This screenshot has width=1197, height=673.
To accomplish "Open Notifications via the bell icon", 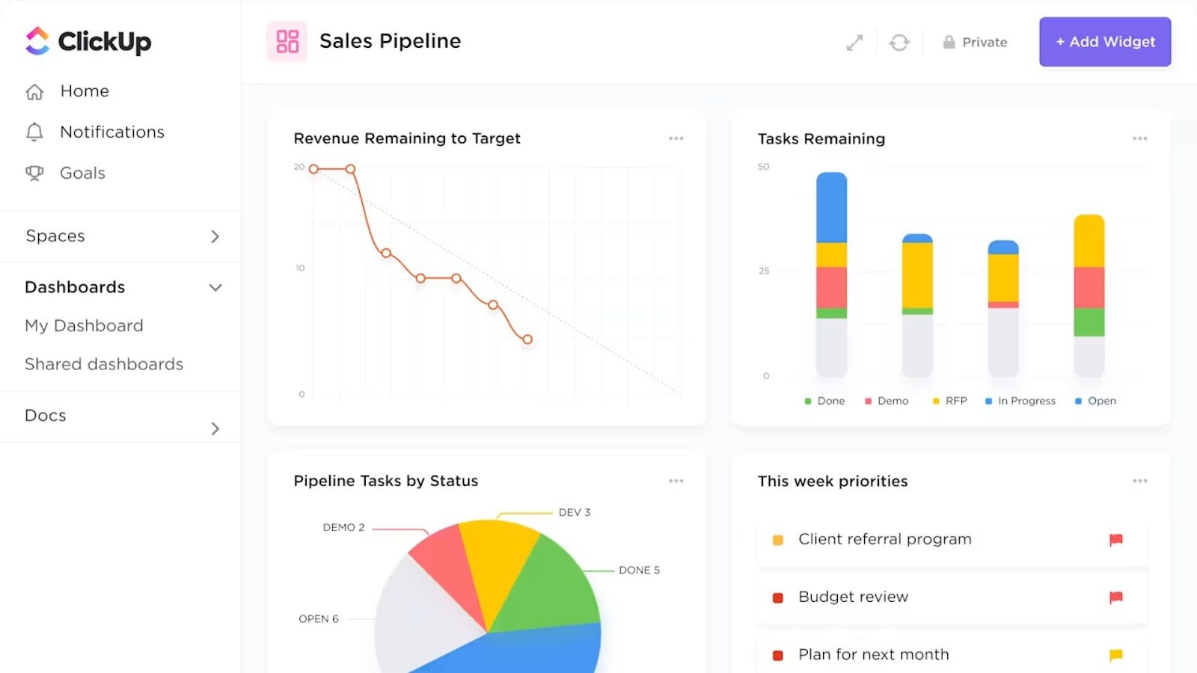I will 34,132.
